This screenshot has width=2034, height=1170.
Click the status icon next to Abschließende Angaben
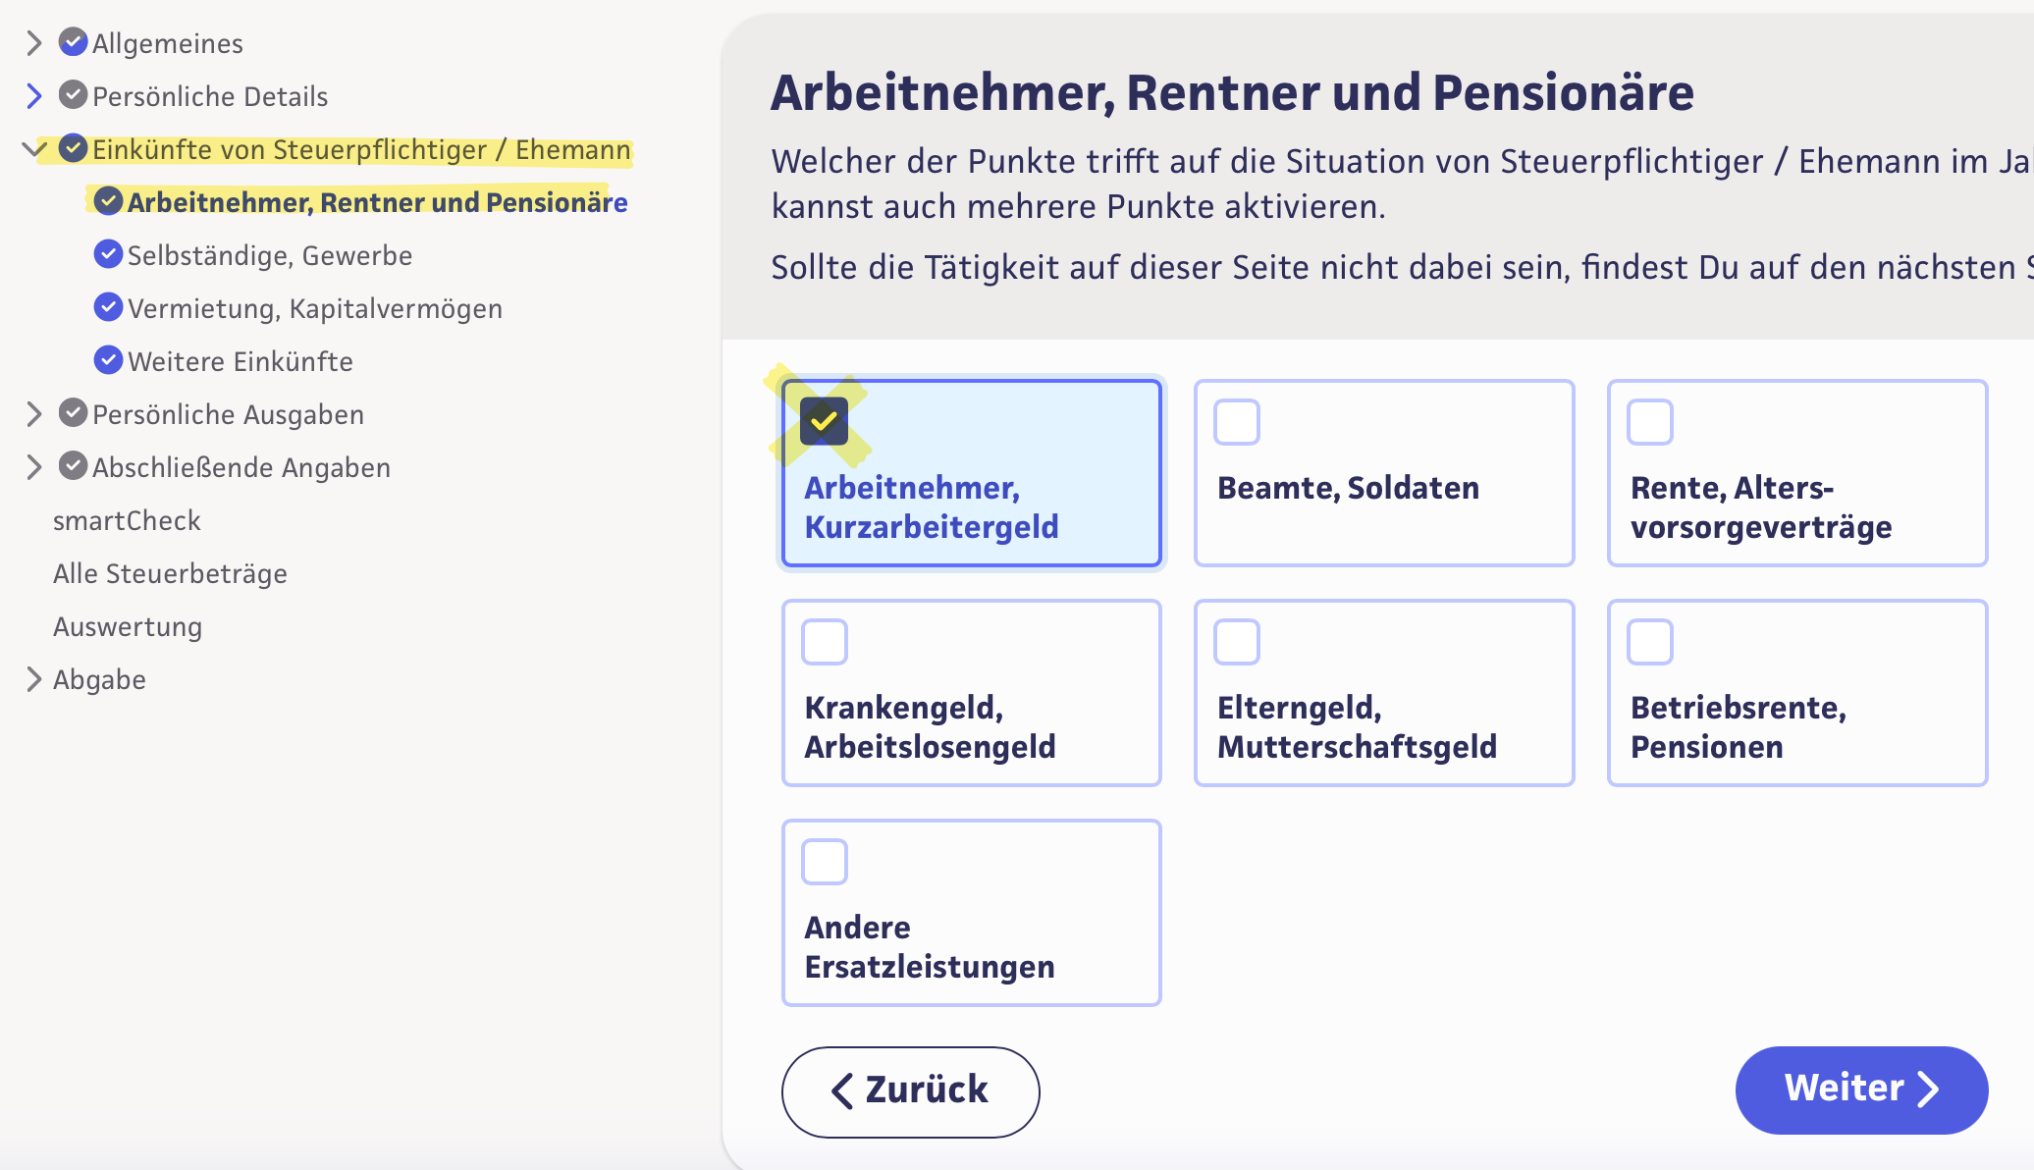click(x=73, y=466)
